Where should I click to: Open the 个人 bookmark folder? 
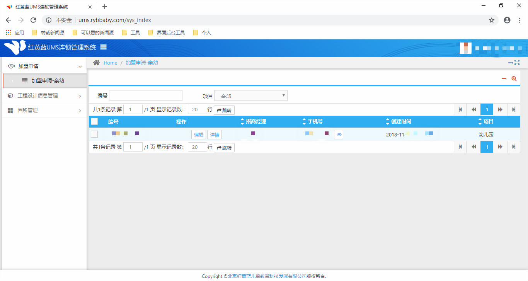tap(202, 33)
